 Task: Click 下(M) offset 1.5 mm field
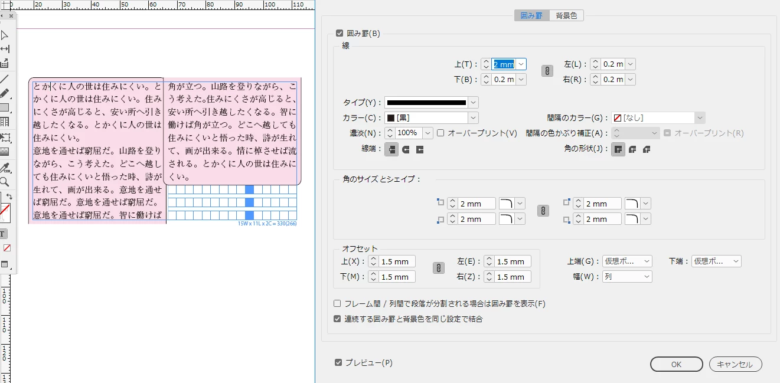[x=397, y=277]
